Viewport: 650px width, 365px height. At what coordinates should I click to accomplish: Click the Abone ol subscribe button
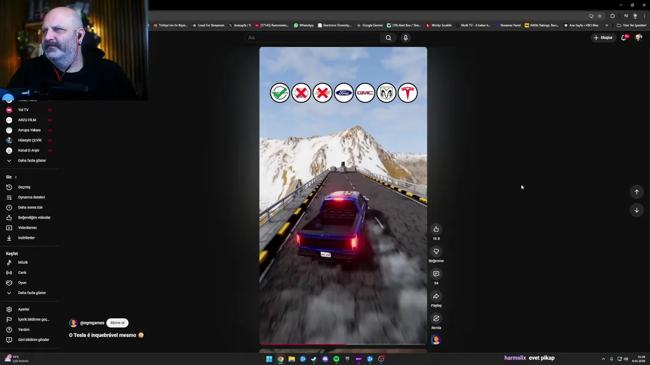click(x=117, y=323)
